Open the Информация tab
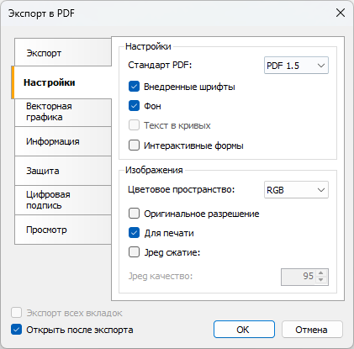Viewport: 354px width, 349px height. [x=63, y=141]
